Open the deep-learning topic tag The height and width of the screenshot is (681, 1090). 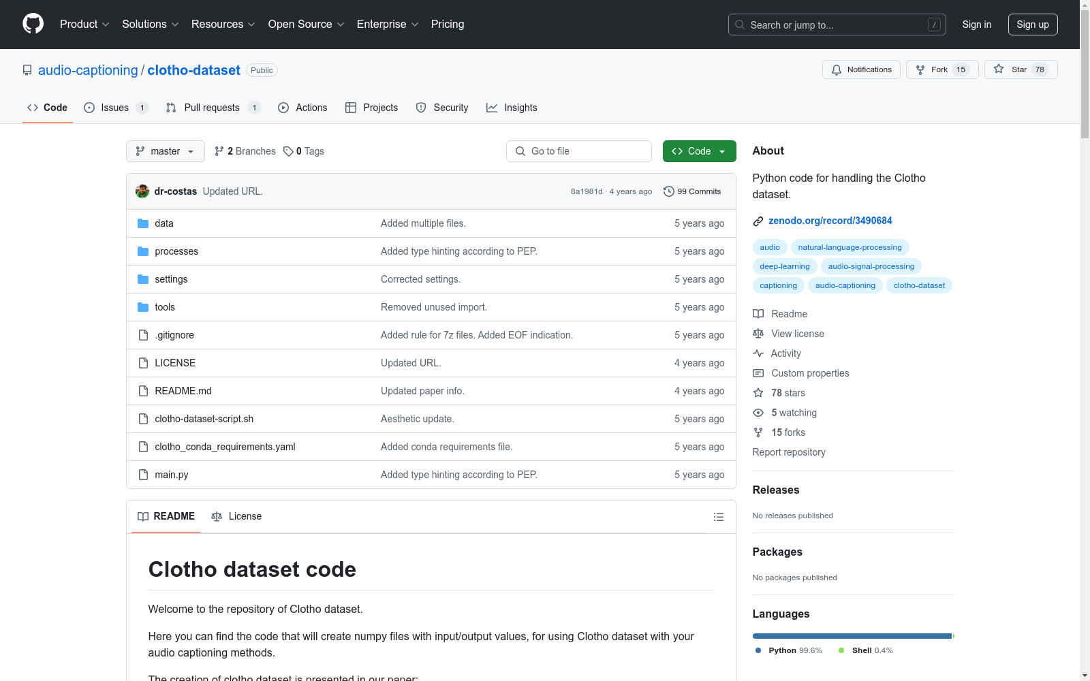(x=785, y=266)
